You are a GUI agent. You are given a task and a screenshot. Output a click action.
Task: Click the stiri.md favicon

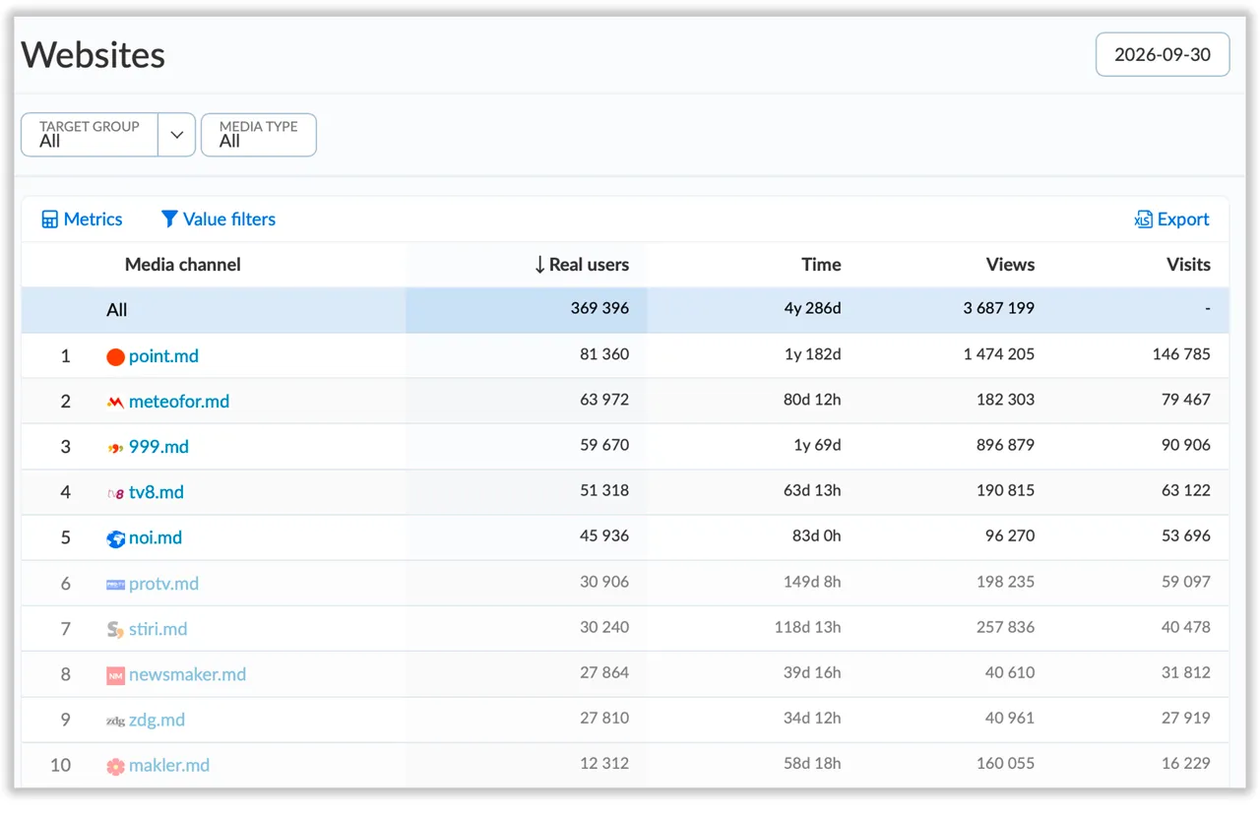click(115, 629)
